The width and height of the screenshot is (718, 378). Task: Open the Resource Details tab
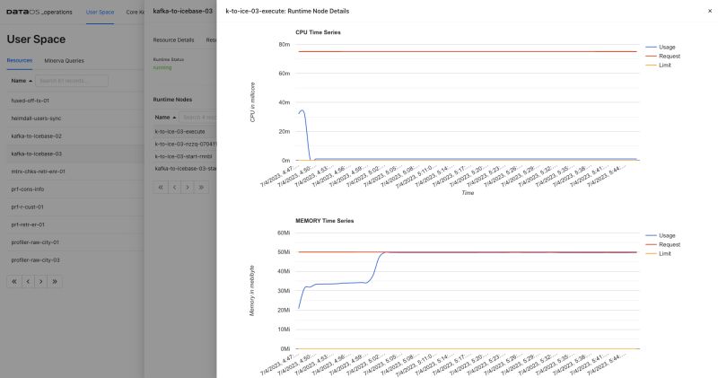coord(173,40)
